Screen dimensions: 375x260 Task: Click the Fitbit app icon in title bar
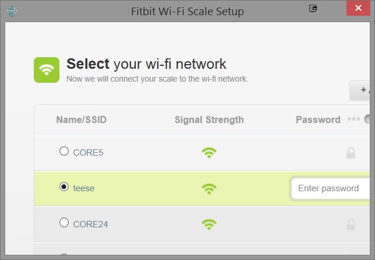point(13,11)
